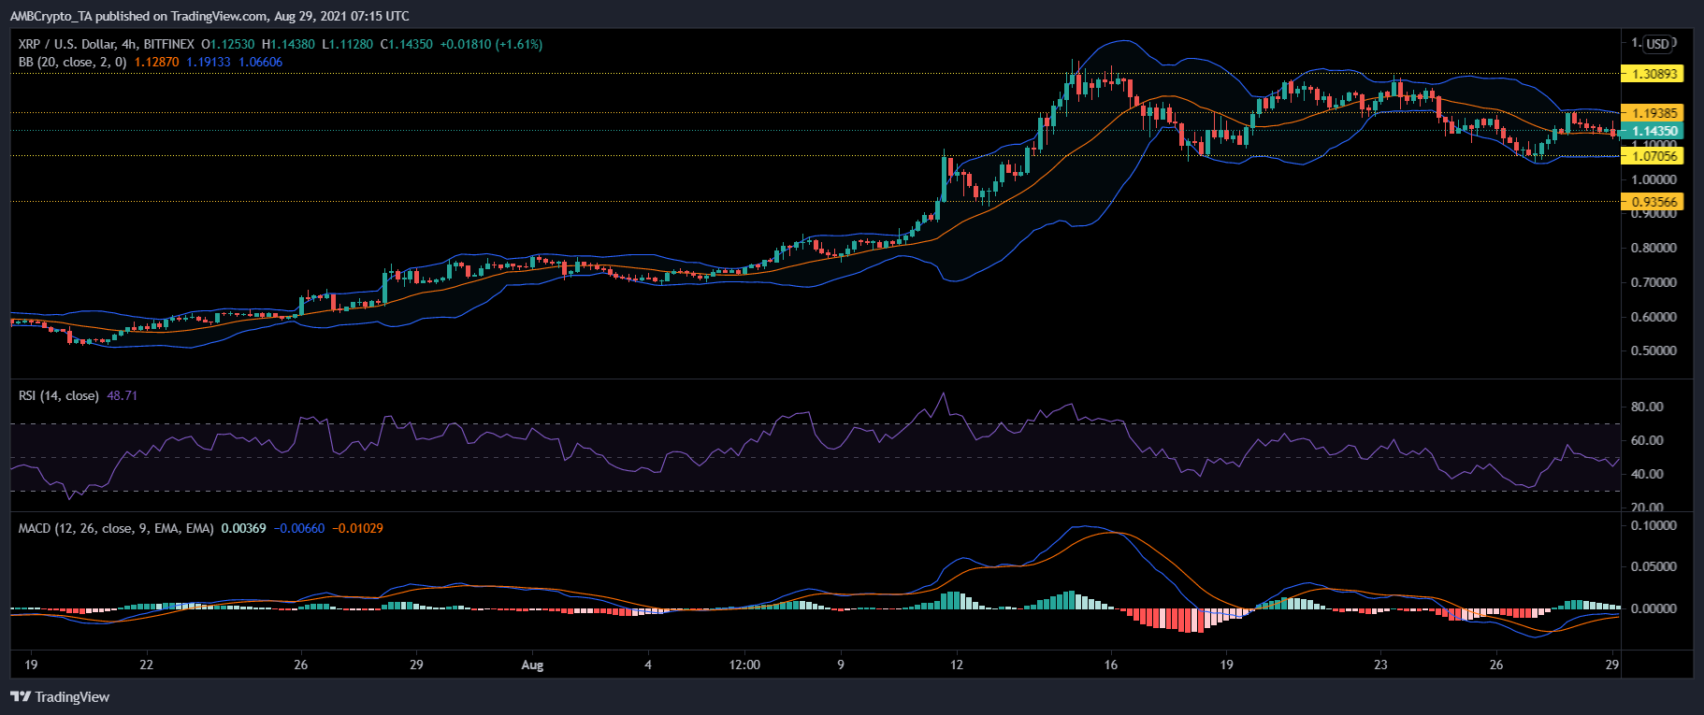Click the RSI value 48.71
The image size is (1704, 715).
[x=122, y=395]
